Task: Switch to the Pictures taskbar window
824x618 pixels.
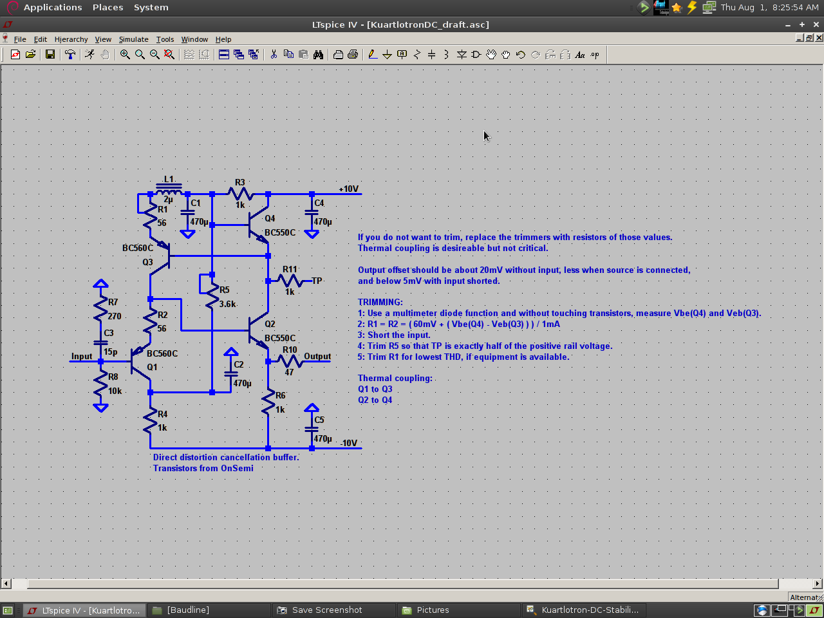Action: pyautogui.click(x=458, y=610)
